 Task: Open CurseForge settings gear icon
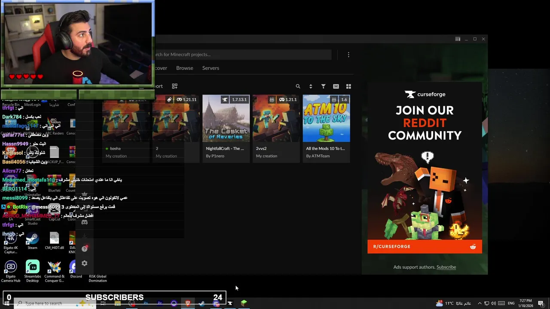85,263
